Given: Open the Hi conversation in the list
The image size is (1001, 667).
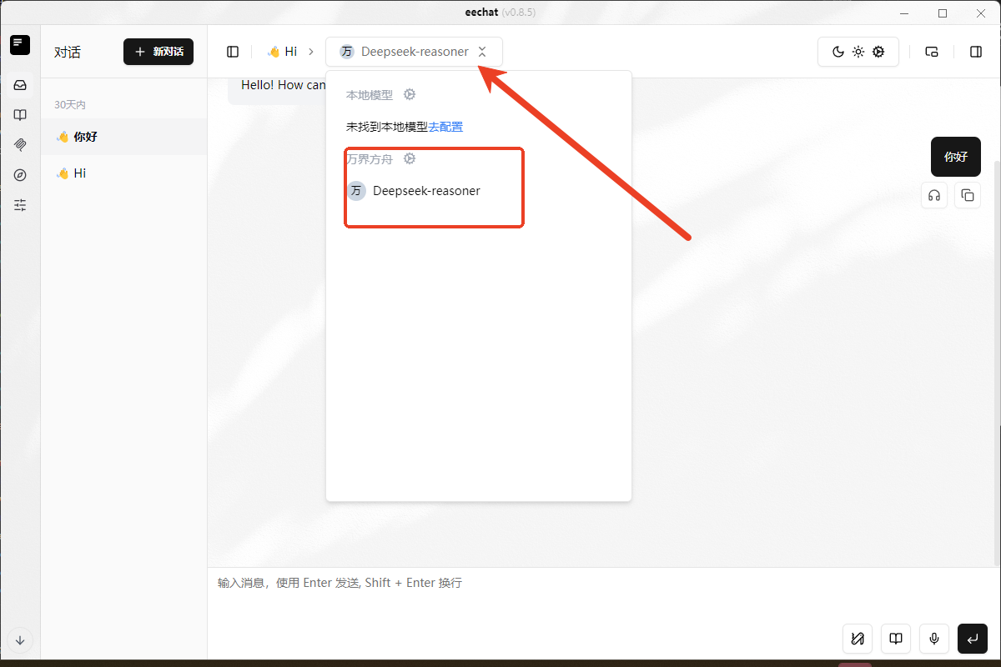Looking at the screenshot, I should coord(80,173).
